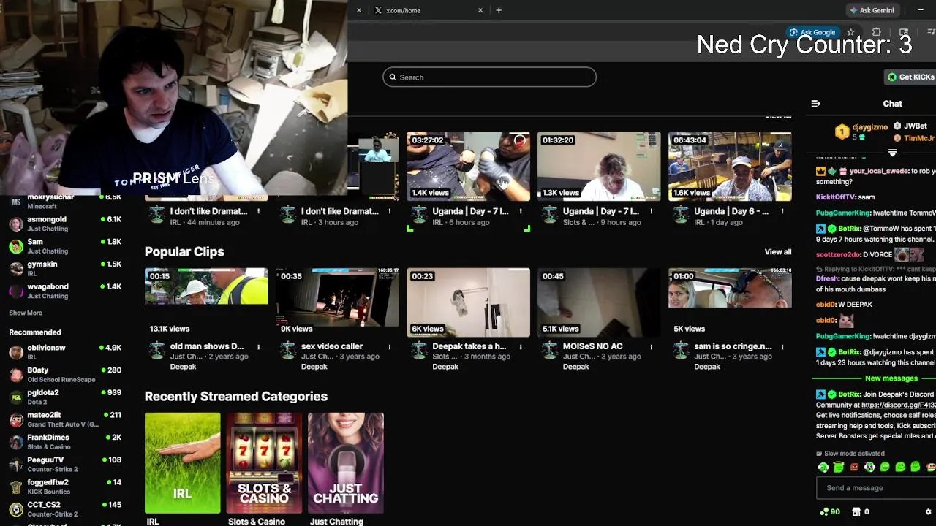936x526 pixels.
Task: Click the Ask Gemini button
Action: click(872, 10)
